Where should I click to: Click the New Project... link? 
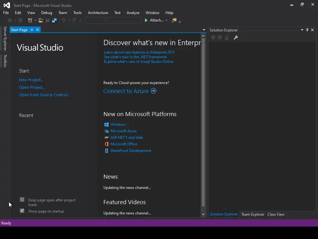31,80
